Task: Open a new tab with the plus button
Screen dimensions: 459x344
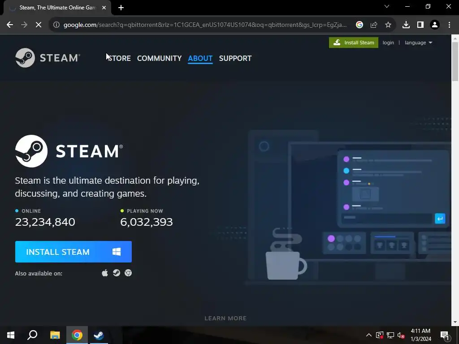Action: coord(121,8)
